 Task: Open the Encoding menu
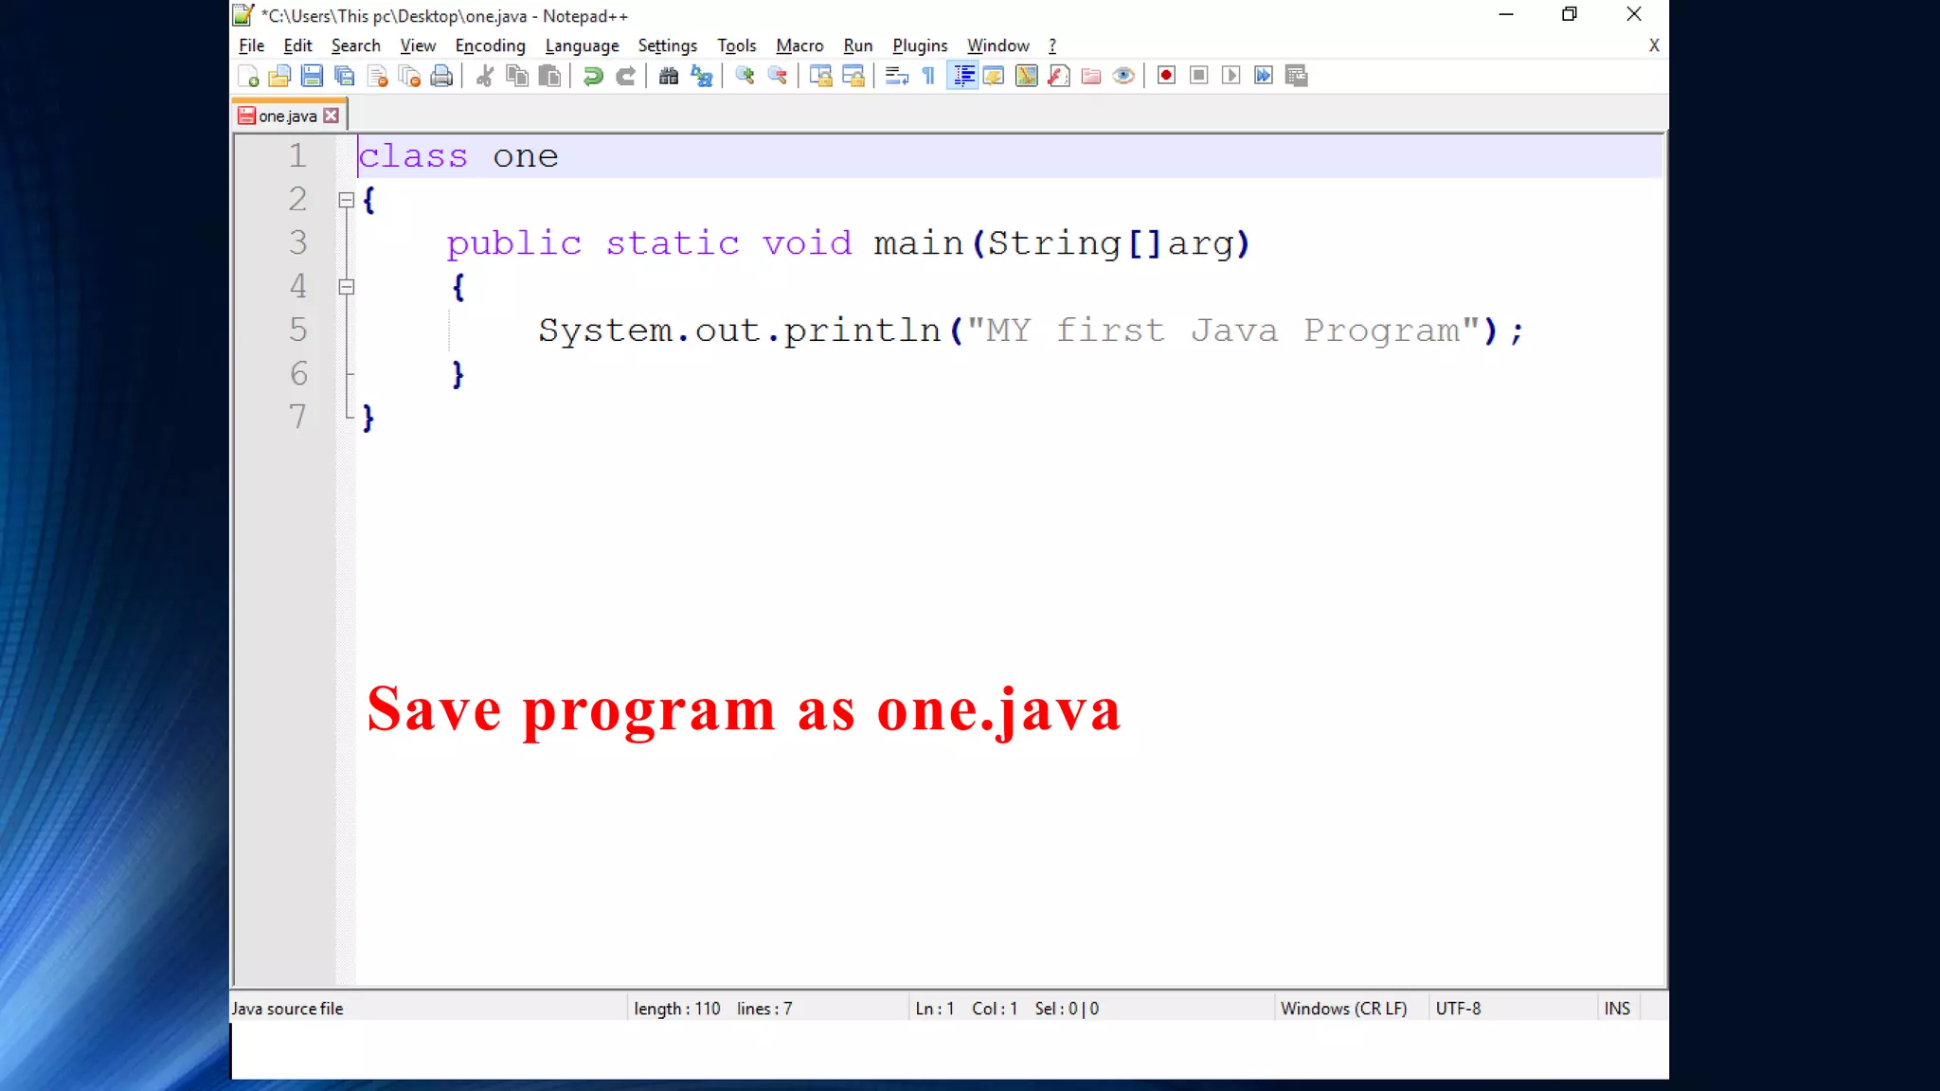[x=490, y=45]
